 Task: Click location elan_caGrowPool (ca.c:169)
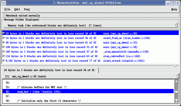point(122,56)
